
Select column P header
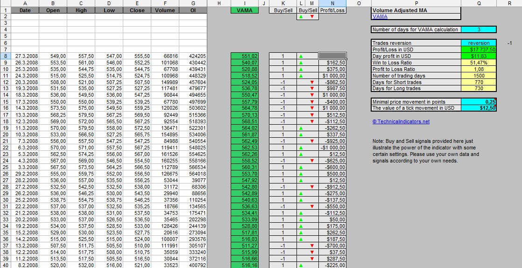pos(416,3)
